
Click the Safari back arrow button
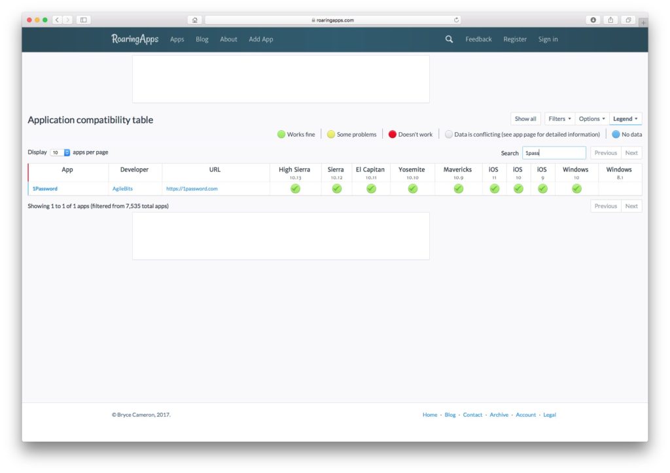tap(58, 20)
